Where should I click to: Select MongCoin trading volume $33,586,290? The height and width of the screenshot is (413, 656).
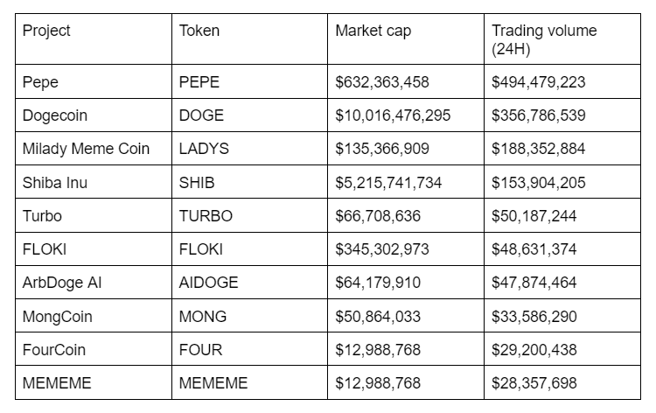tap(562, 316)
